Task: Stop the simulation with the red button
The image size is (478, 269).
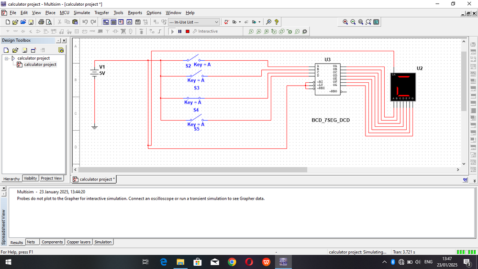Action: click(x=188, y=32)
